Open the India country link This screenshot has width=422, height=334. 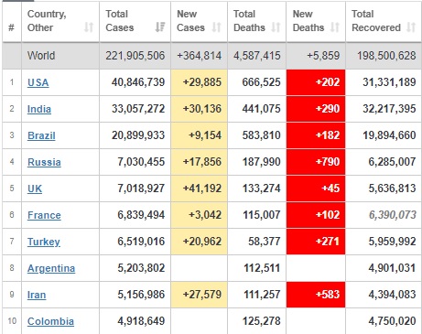pyautogui.click(x=39, y=109)
